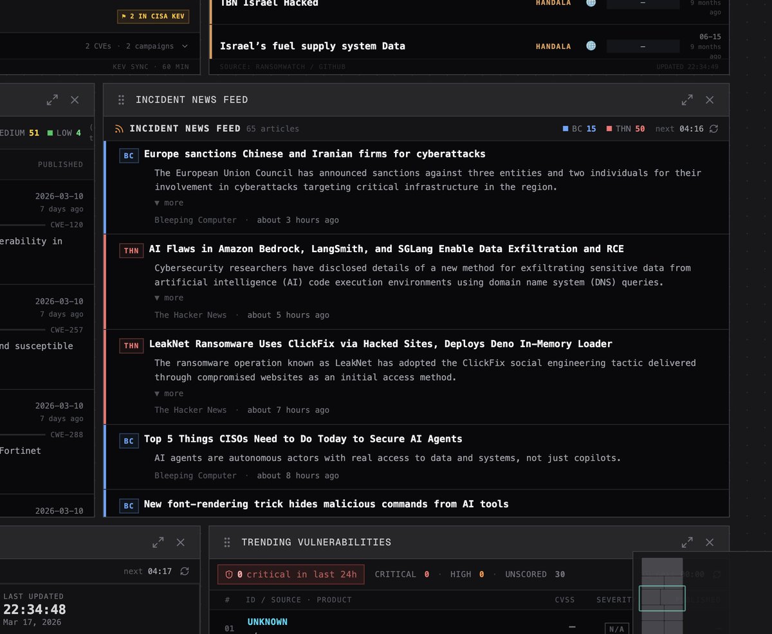772x634 pixels.
Task: Toggle the BC 15 source filter
Action: [580, 129]
